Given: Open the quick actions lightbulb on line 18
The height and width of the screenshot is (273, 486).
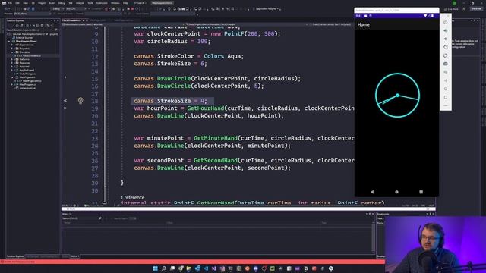Looking at the screenshot, I should [80, 101].
